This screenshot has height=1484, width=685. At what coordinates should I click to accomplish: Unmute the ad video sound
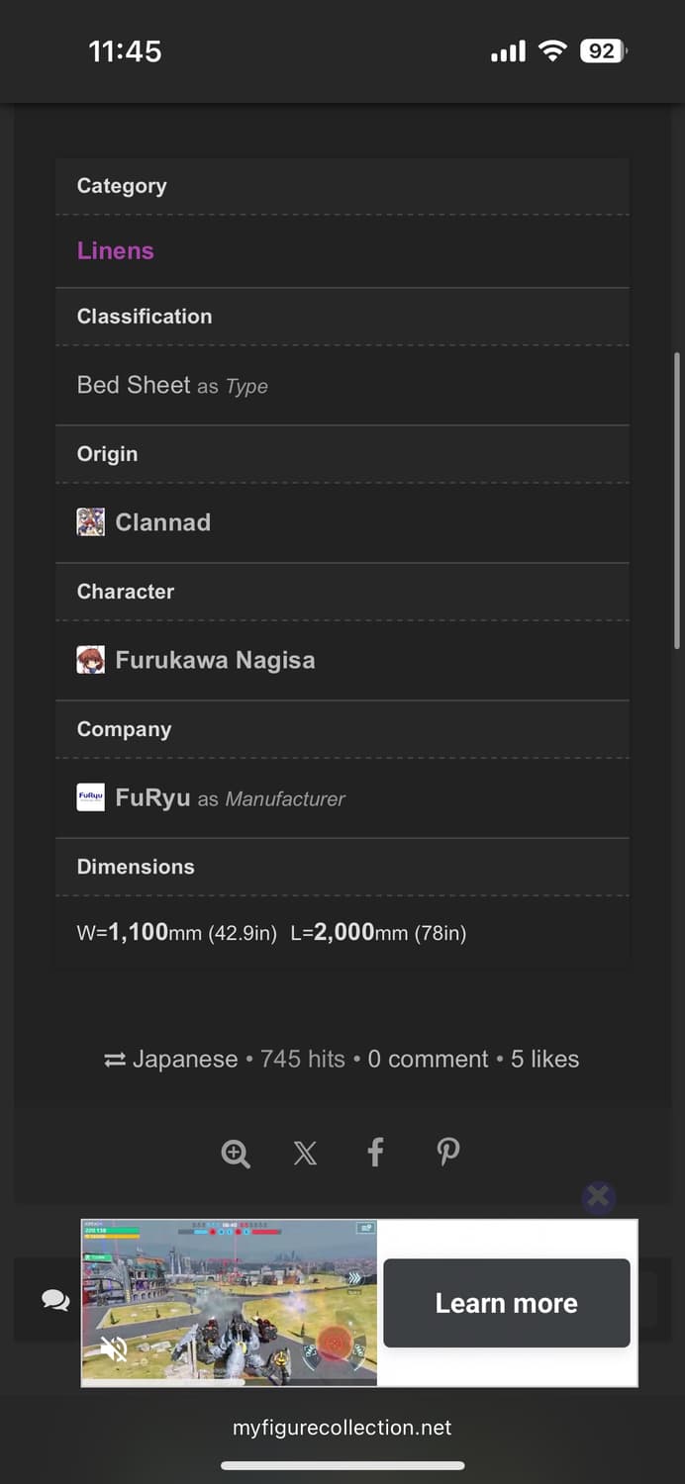tap(114, 1349)
